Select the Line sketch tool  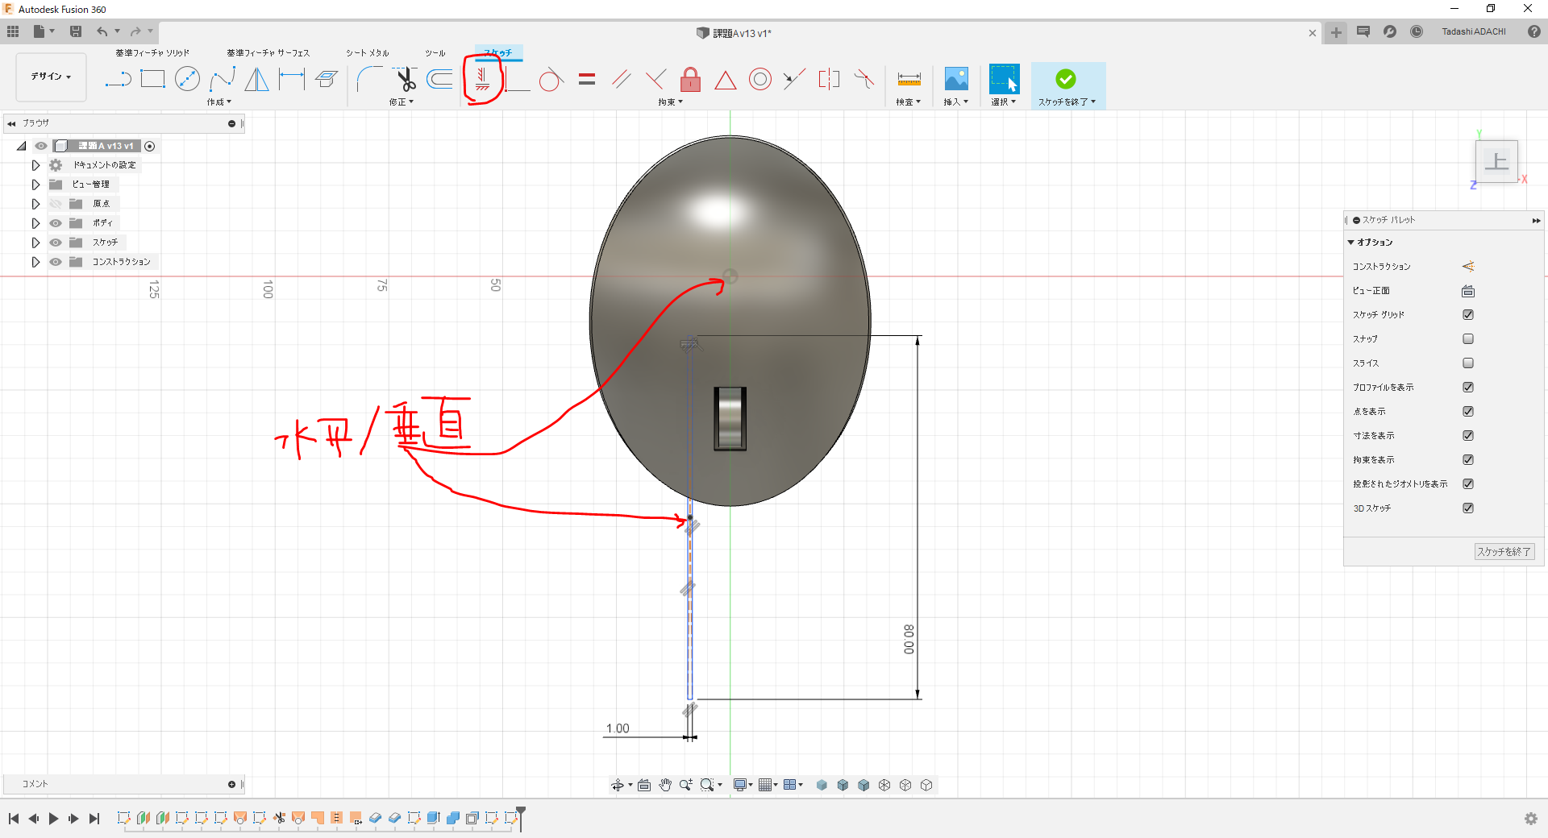pos(118,79)
